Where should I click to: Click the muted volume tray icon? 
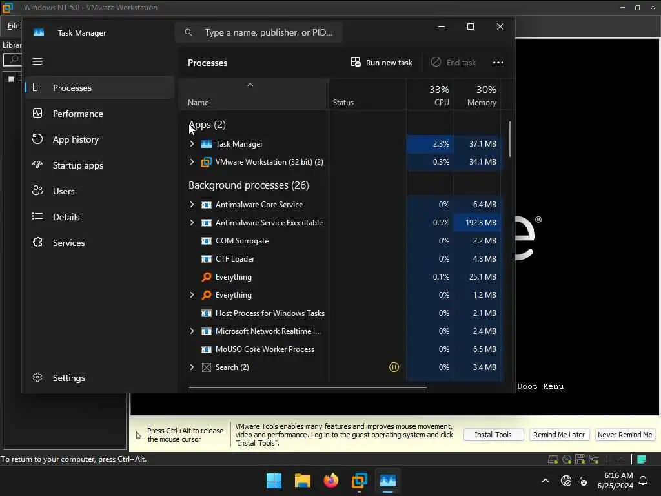point(582,480)
